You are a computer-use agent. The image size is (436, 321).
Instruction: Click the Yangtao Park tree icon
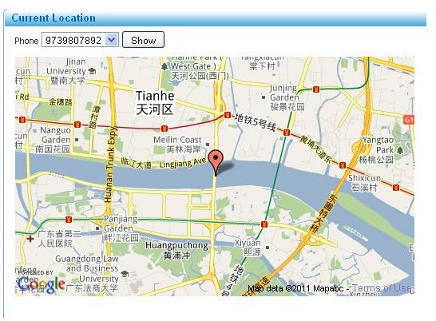(400, 150)
